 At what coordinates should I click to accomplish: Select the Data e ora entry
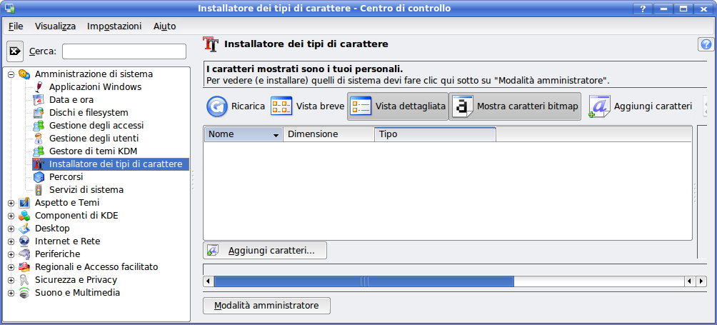click(71, 100)
